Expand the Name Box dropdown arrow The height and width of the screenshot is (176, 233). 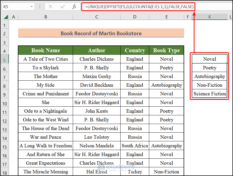coord(32,7)
